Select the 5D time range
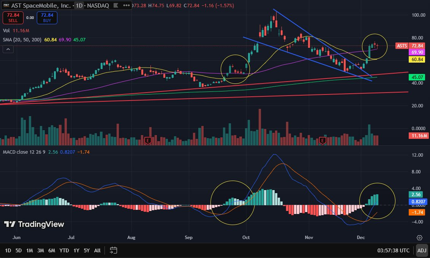This screenshot has height=258, width=430. (18, 250)
